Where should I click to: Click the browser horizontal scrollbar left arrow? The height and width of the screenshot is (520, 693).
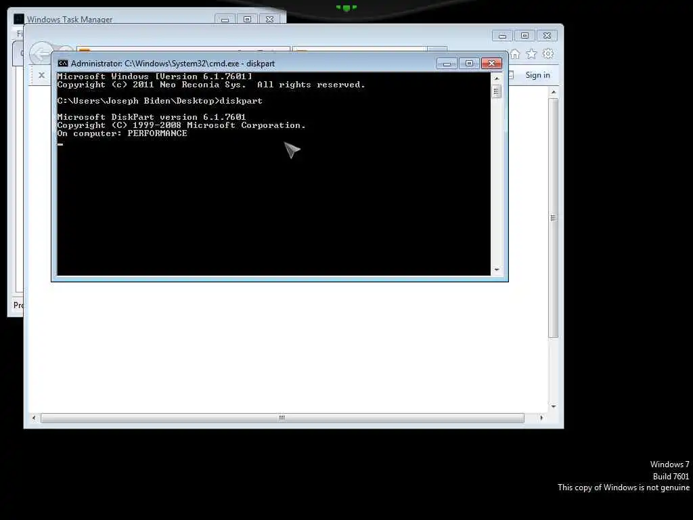34,418
